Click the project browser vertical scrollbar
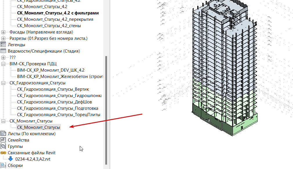This screenshot has width=293, height=169. 106,110
